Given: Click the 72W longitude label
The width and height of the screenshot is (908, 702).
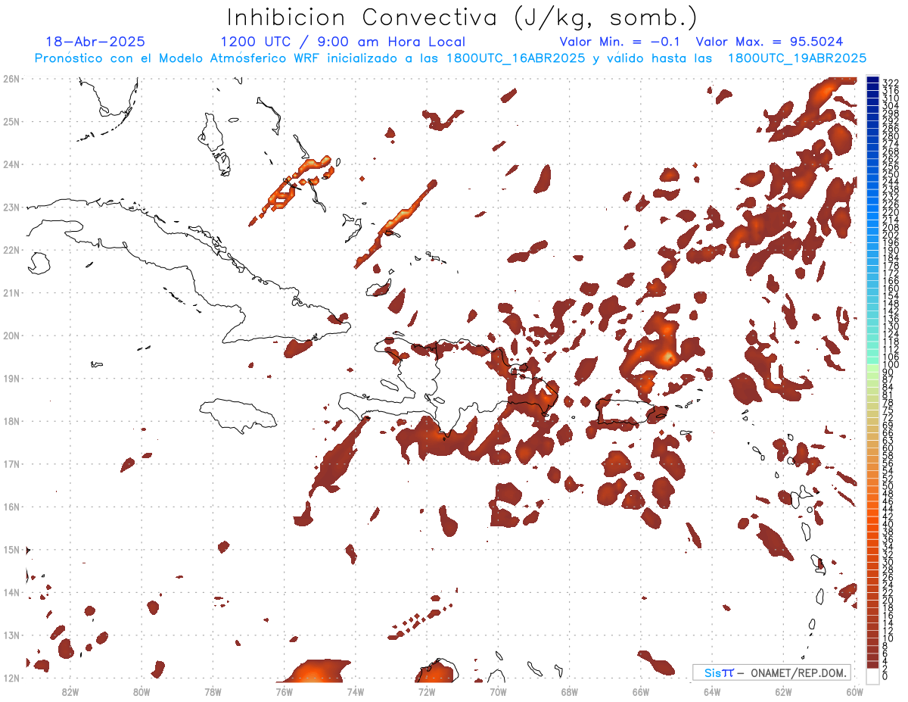Looking at the screenshot, I should point(427,691).
